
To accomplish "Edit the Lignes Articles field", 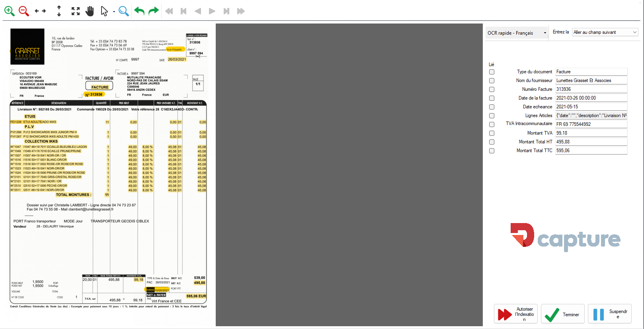I will click(591, 116).
